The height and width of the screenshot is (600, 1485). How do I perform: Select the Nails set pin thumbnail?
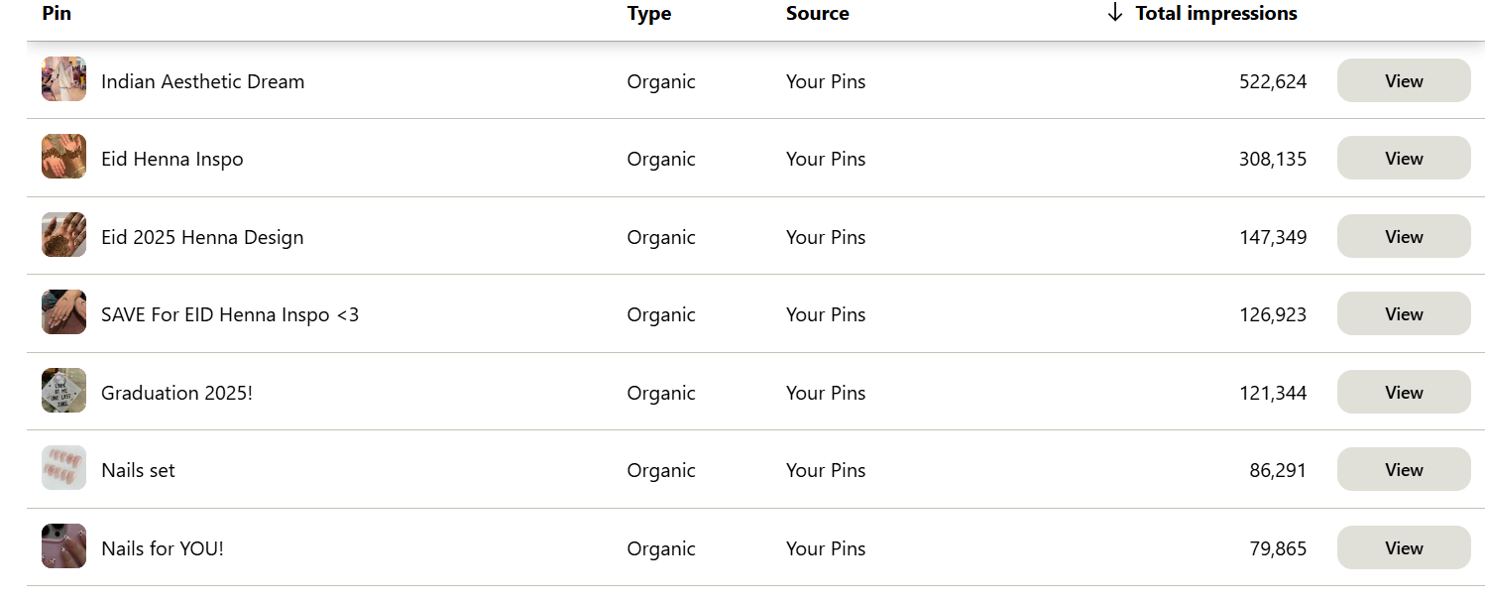pos(63,468)
